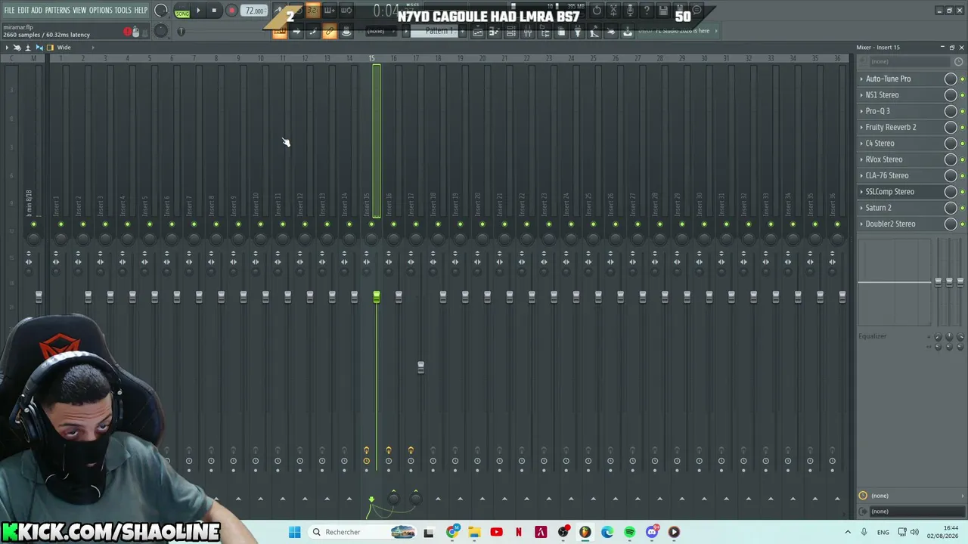
Task: Open the Fruity Reeverb 2 plugin
Action: 891,127
